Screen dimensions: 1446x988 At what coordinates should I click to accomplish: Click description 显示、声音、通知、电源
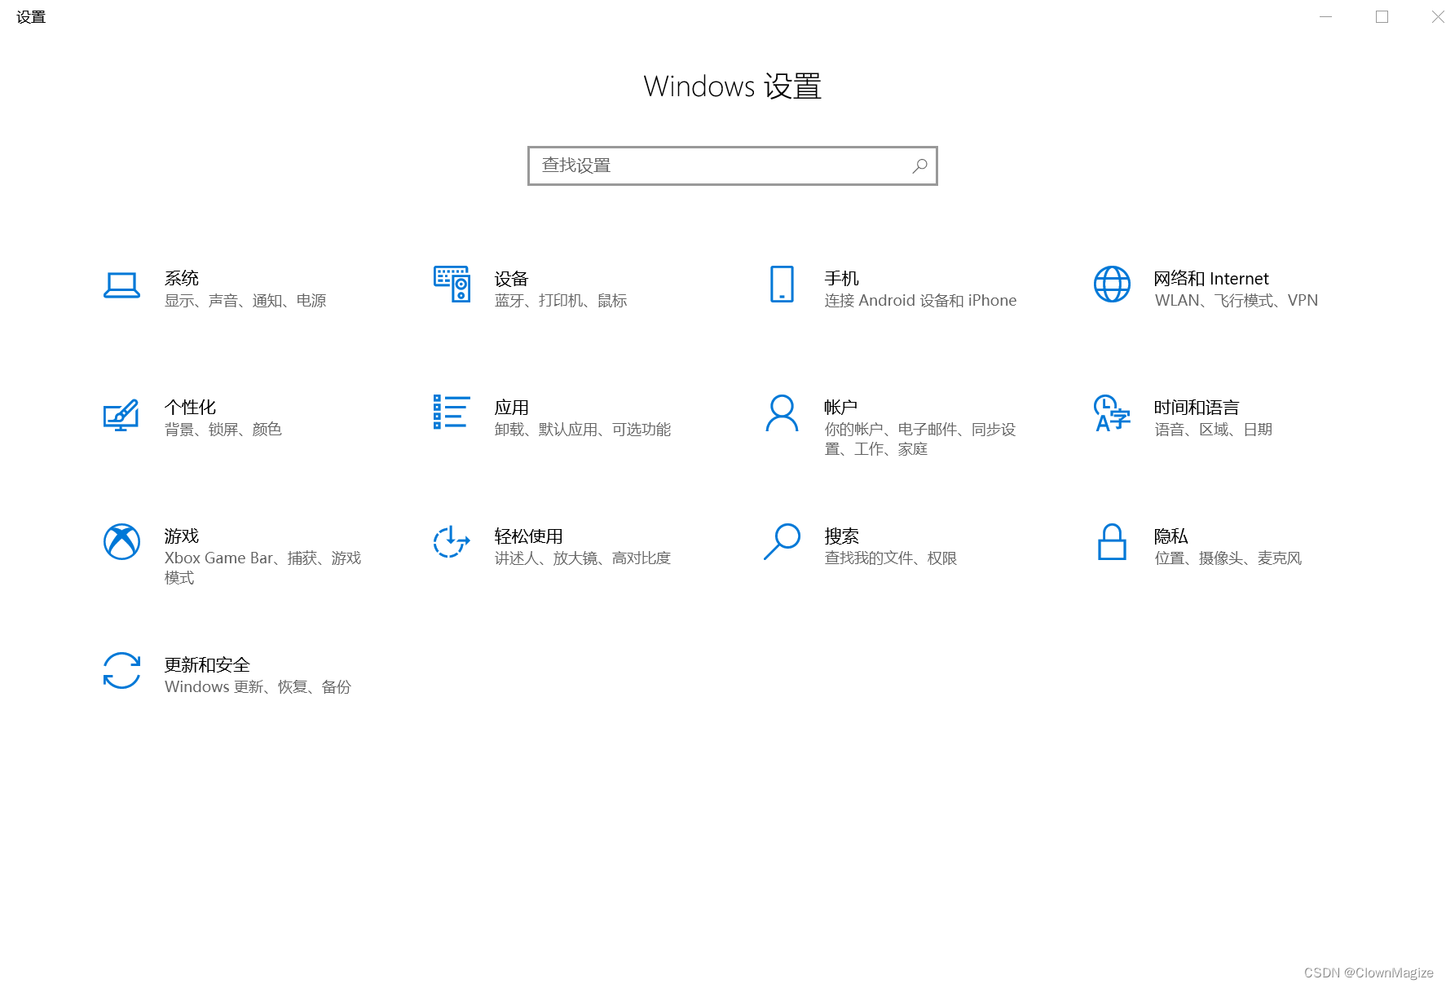tap(245, 301)
